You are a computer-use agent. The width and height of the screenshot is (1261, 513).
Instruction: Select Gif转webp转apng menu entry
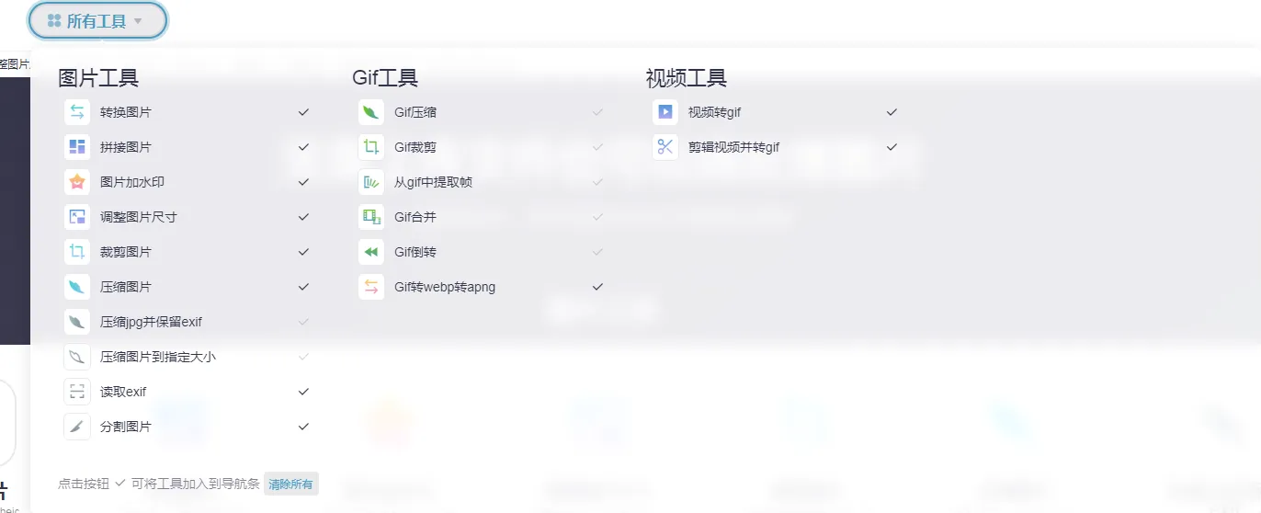[x=445, y=287]
